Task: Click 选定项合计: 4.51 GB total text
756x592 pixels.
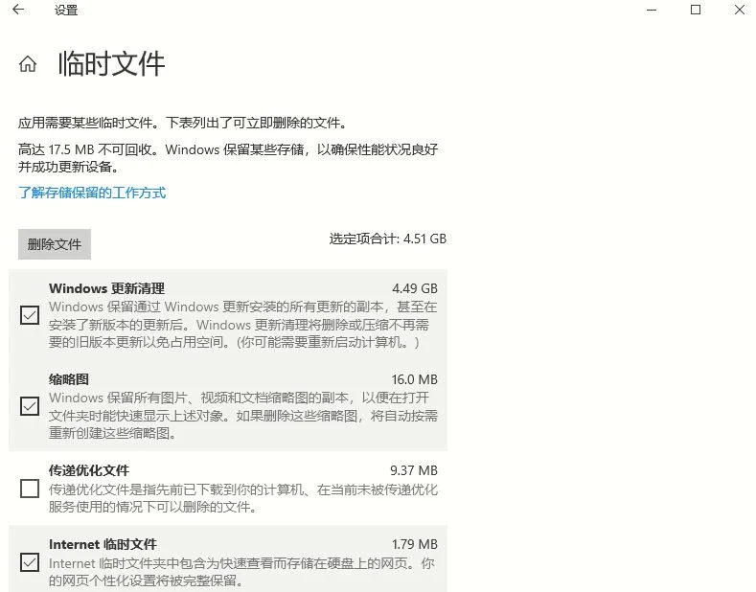Action: [388, 239]
